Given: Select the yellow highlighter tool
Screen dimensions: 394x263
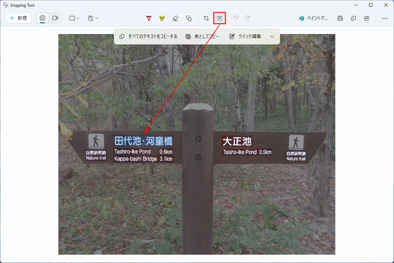Looking at the screenshot, I should 162,18.
